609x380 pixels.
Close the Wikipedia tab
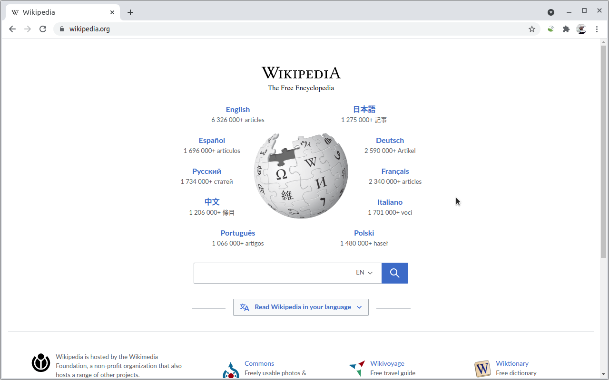(112, 12)
